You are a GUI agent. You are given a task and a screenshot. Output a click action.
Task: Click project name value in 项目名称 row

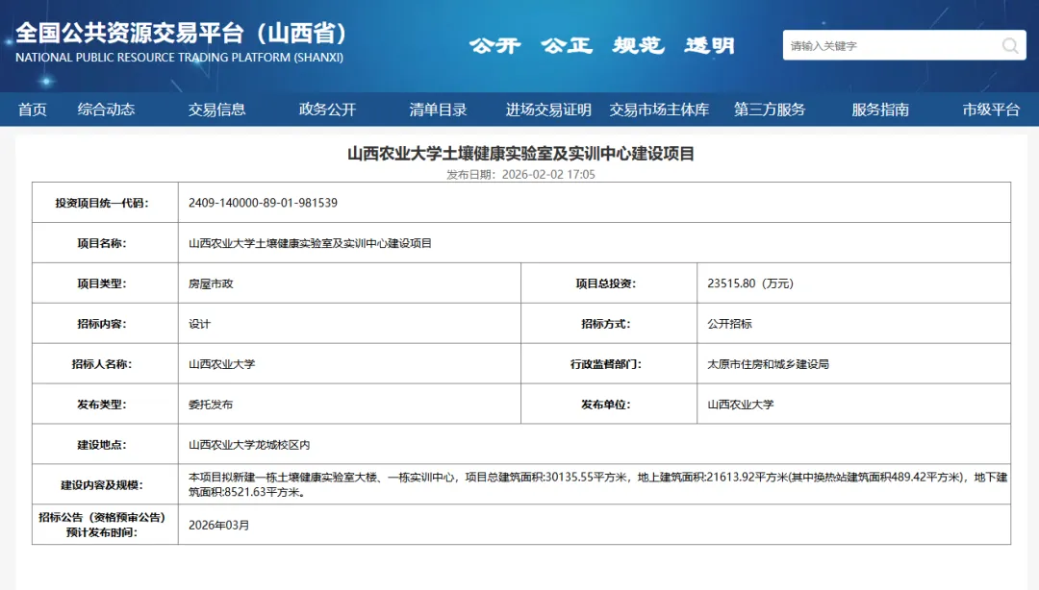pyautogui.click(x=310, y=243)
